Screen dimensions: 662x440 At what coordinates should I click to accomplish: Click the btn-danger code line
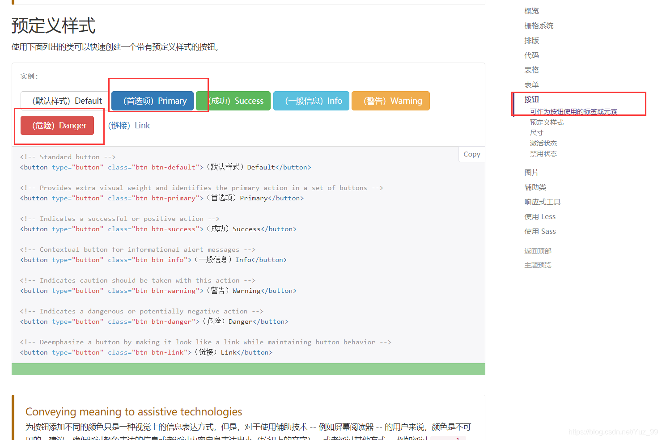point(154,322)
